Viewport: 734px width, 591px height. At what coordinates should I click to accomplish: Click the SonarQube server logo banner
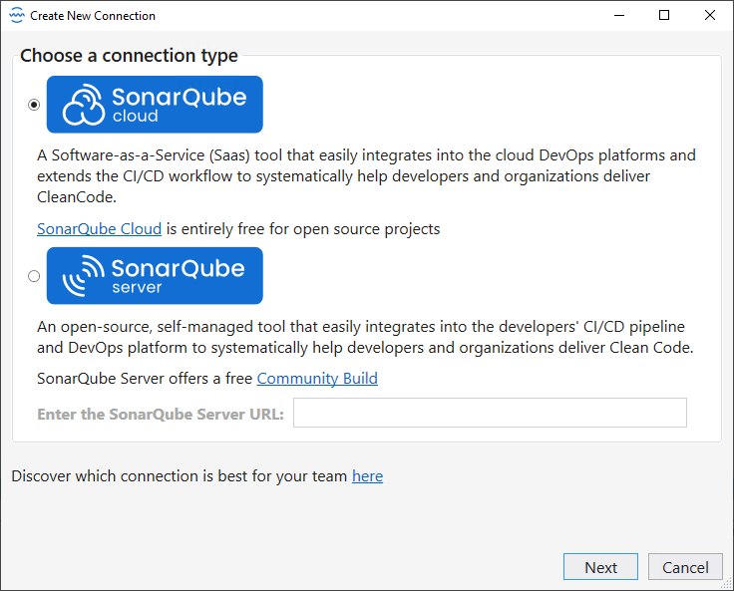(x=155, y=276)
